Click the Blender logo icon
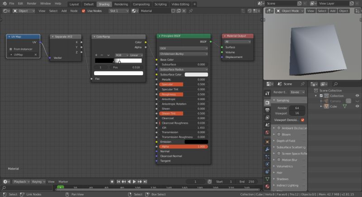Image resolution: width=362 pixels, height=197 pixels. click(x=5, y=4)
